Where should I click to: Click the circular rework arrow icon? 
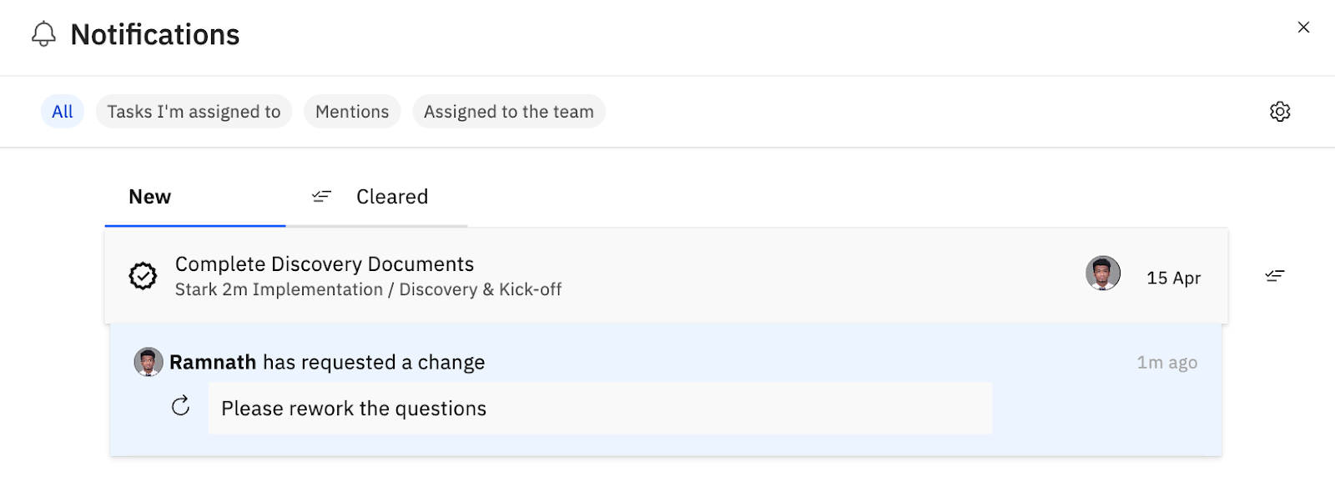pos(180,406)
